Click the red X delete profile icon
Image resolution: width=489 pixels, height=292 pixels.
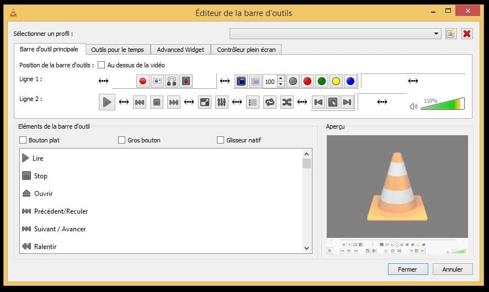point(467,33)
